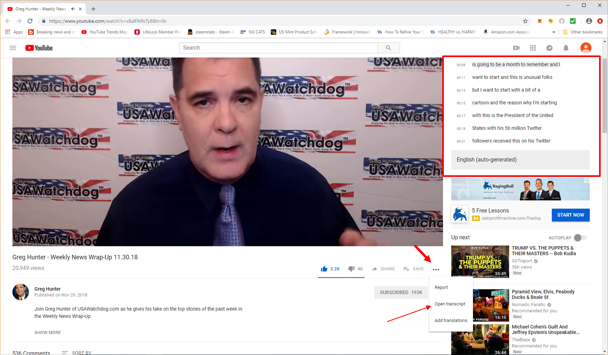Save the video to a playlist
The width and height of the screenshot is (608, 355).
(413, 269)
